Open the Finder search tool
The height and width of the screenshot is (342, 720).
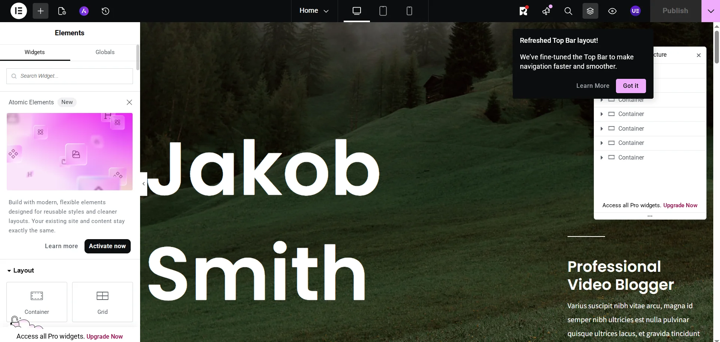(568, 11)
